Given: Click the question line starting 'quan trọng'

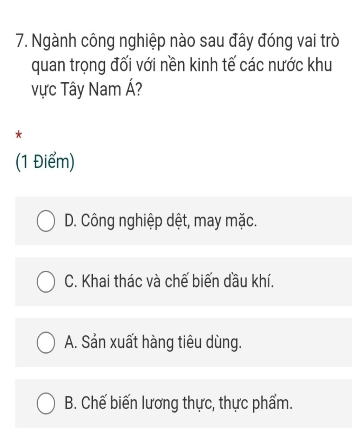Looking at the screenshot, I should click(x=181, y=66).
